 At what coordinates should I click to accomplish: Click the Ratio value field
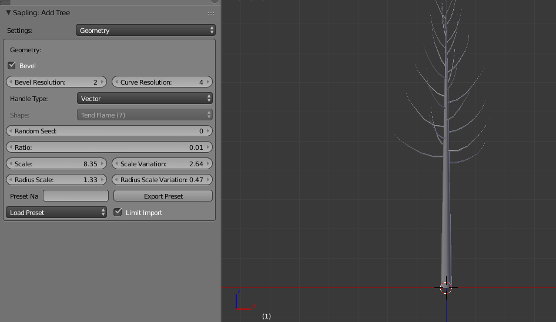pos(109,147)
